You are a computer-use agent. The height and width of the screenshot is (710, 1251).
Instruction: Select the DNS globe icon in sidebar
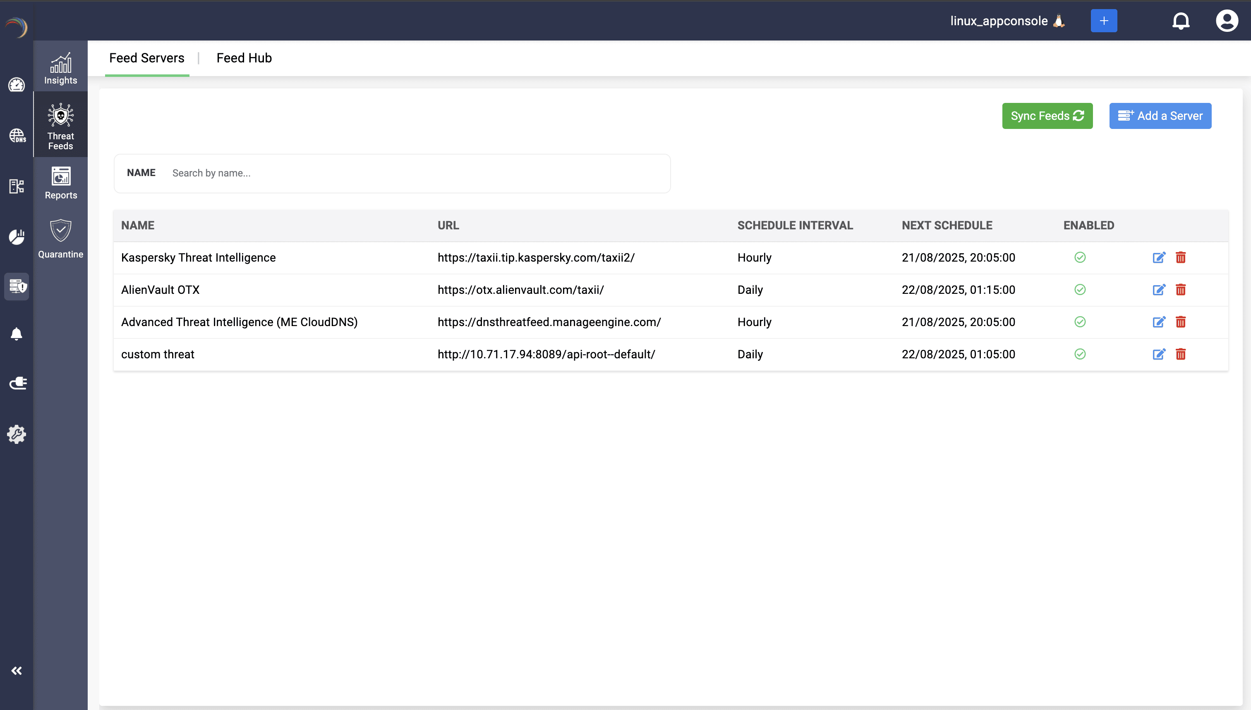(x=17, y=136)
